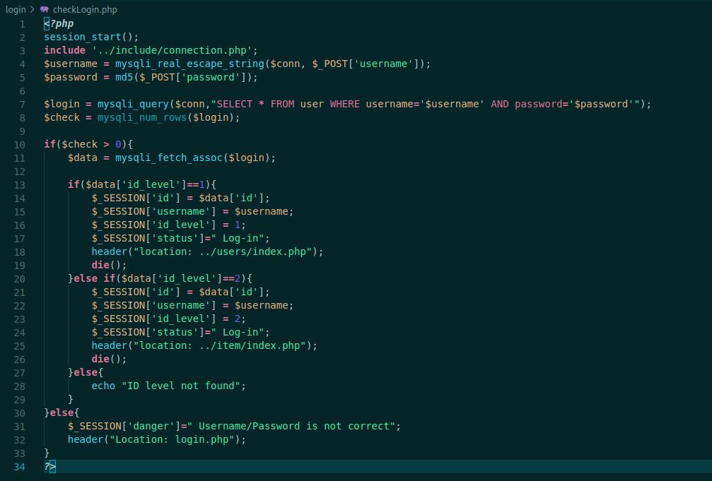Select line number 1 in gutter
This screenshot has width=712, height=481.
pyautogui.click(x=22, y=24)
